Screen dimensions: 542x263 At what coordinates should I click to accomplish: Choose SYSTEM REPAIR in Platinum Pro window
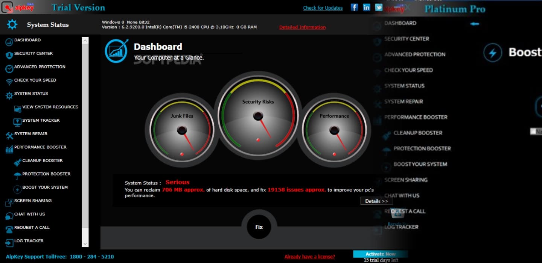[404, 101]
